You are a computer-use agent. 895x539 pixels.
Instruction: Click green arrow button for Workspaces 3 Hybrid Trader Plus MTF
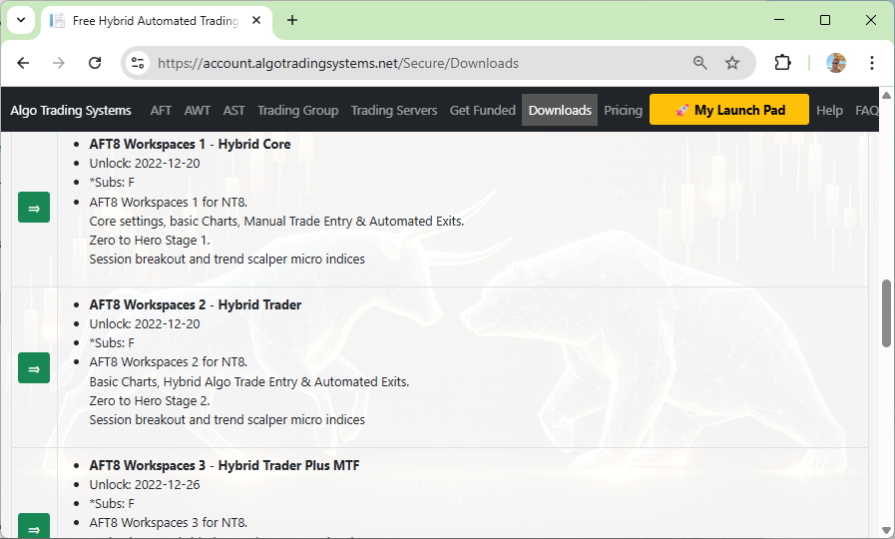pyautogui.click(x=34, y=526)
